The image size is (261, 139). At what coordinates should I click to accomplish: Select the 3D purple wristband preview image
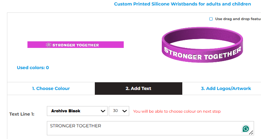[x=202, y=45]
